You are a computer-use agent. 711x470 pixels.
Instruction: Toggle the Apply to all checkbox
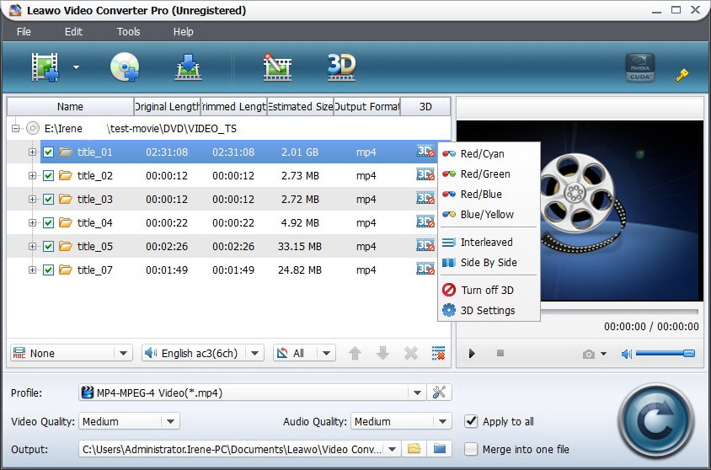pos(471,421)
